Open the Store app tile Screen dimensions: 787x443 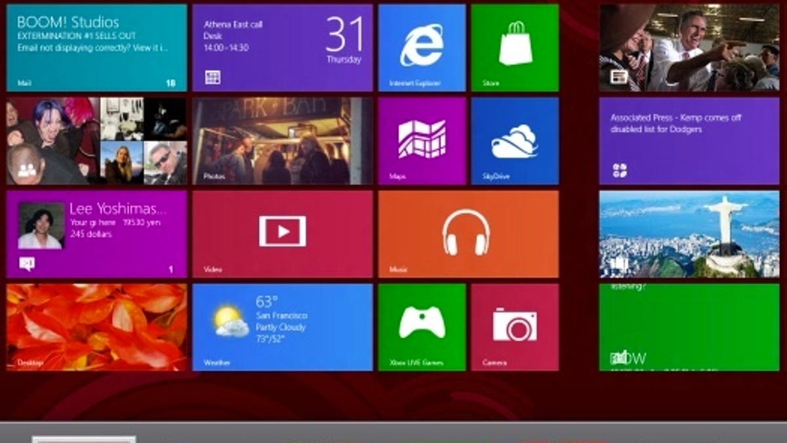(515, 48)
